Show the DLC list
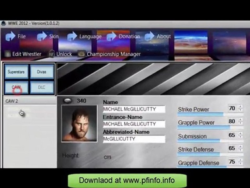 pyautogui.click(x=42, y=87)
